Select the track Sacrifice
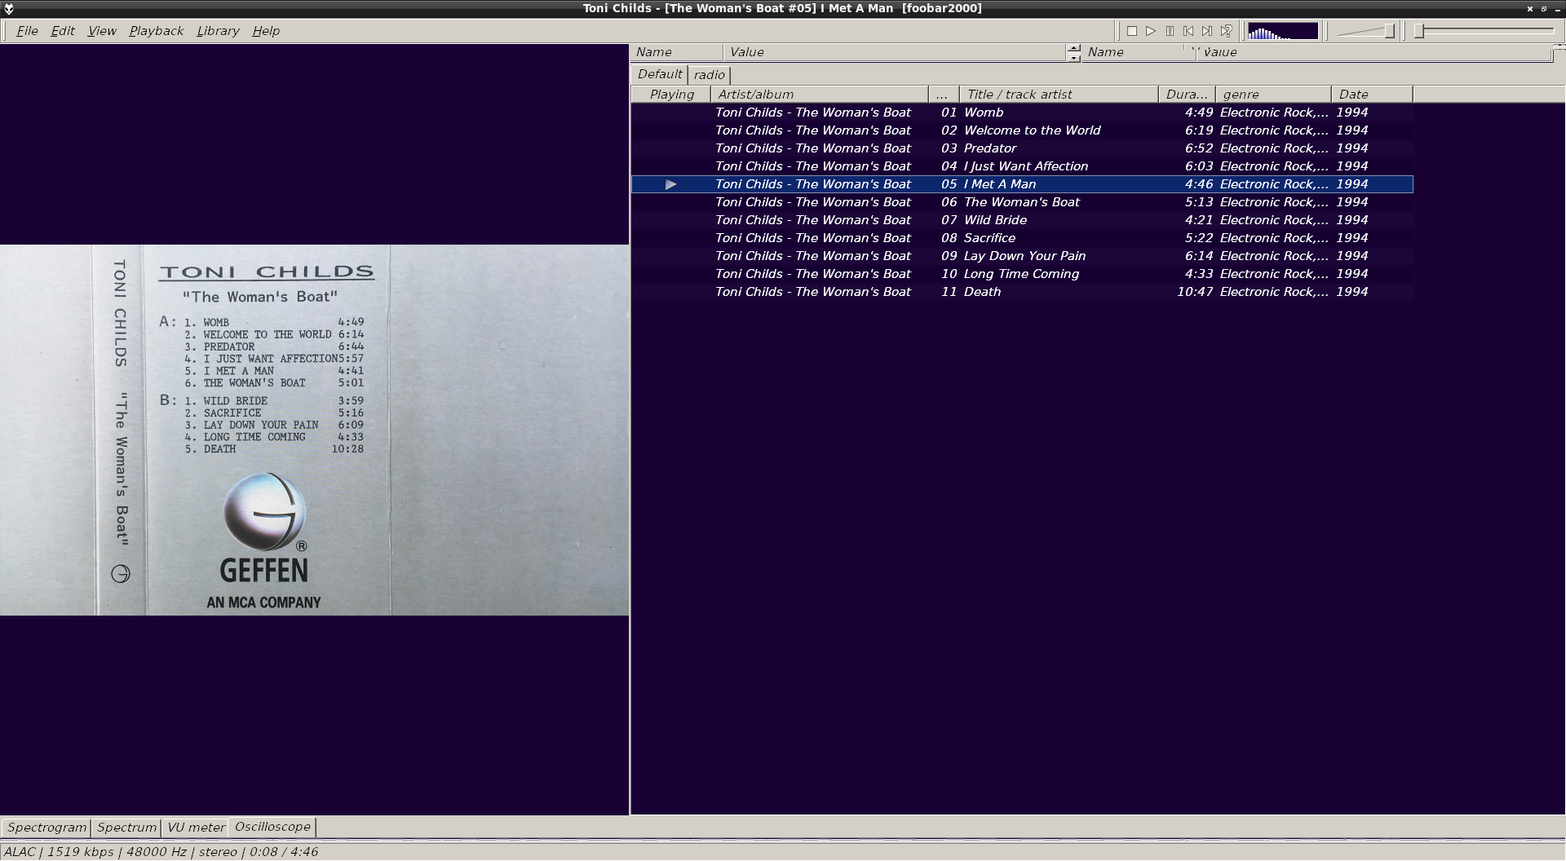This screenshot has width=1566, height=861. pyautogui.click(x=1022, y=238)
